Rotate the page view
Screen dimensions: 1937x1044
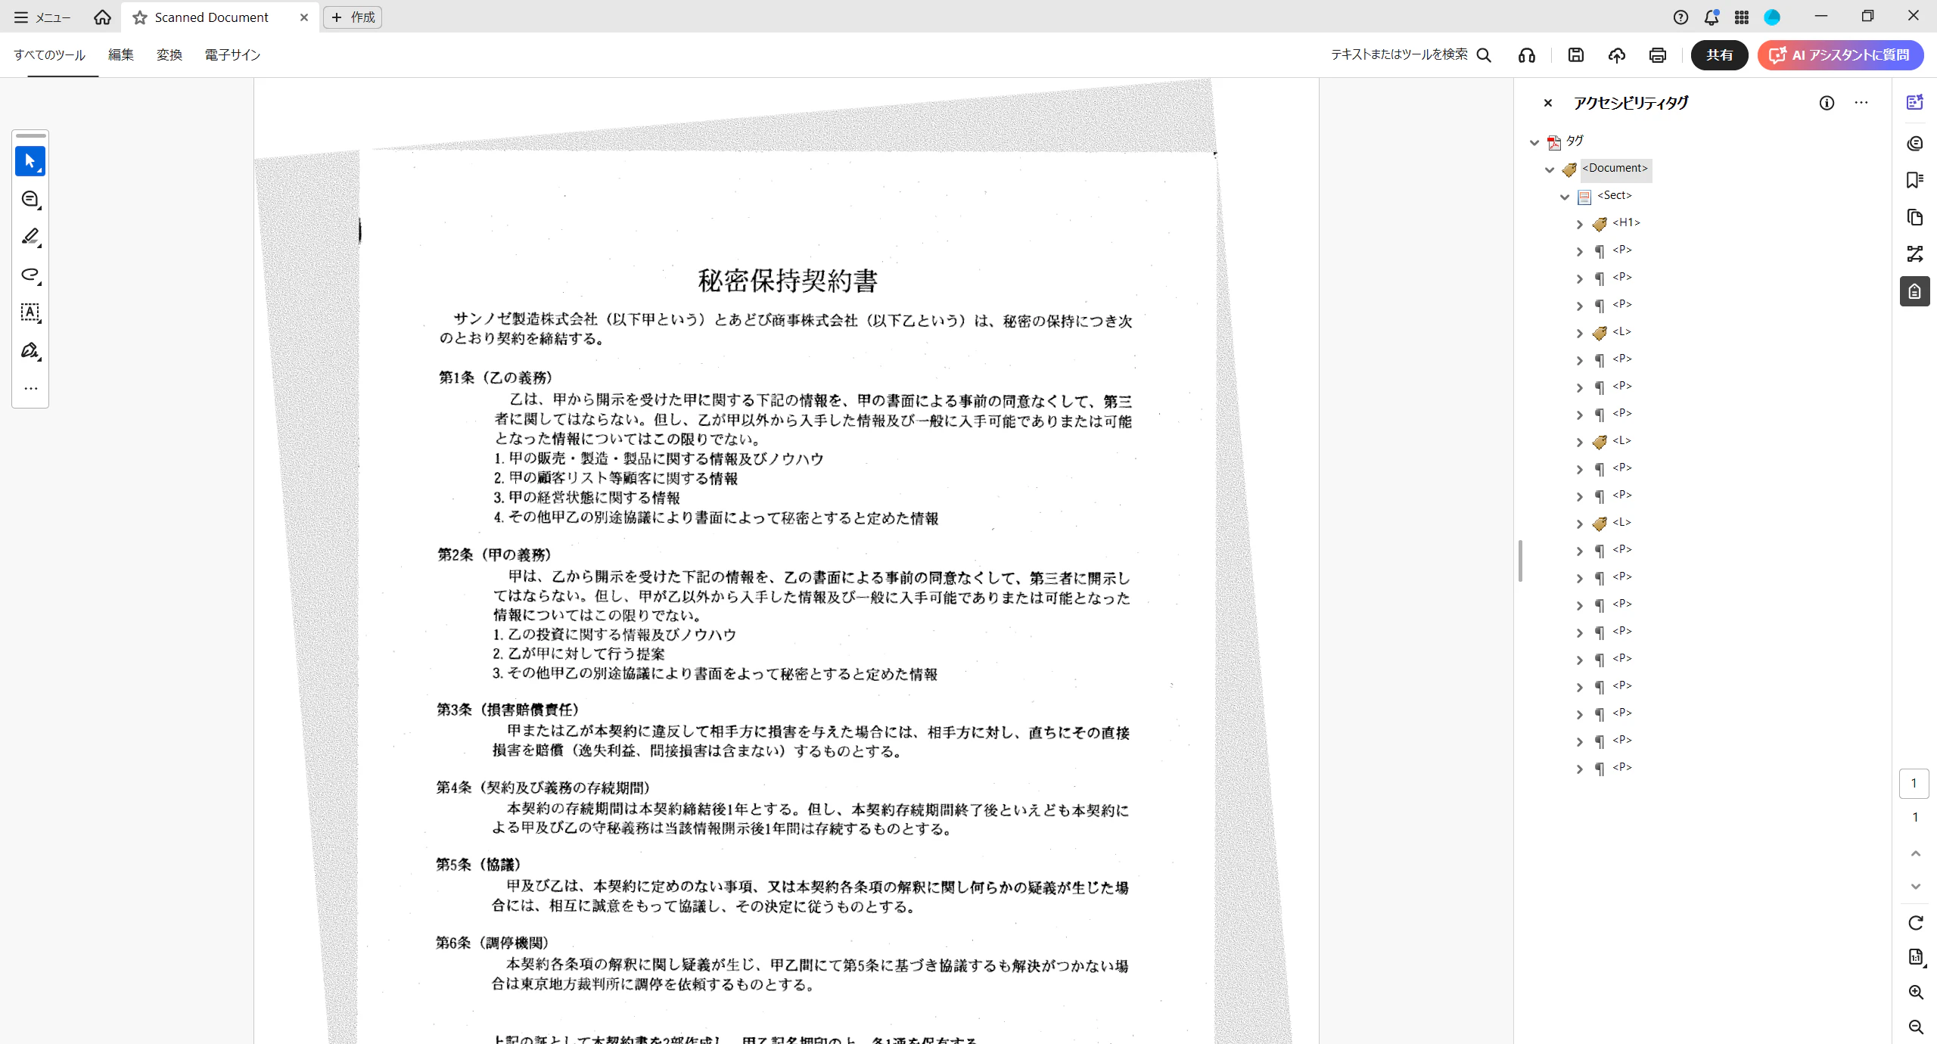click(1916, 923)
